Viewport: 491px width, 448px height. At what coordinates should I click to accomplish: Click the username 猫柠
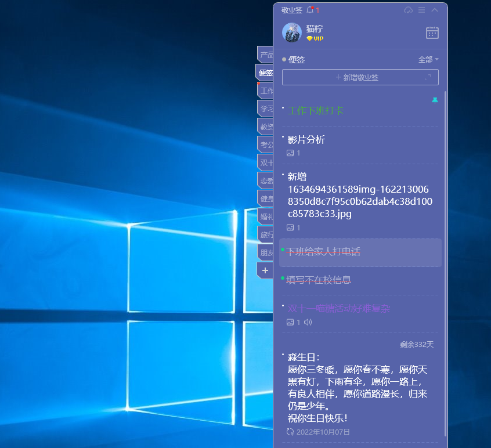click(315, 29)
